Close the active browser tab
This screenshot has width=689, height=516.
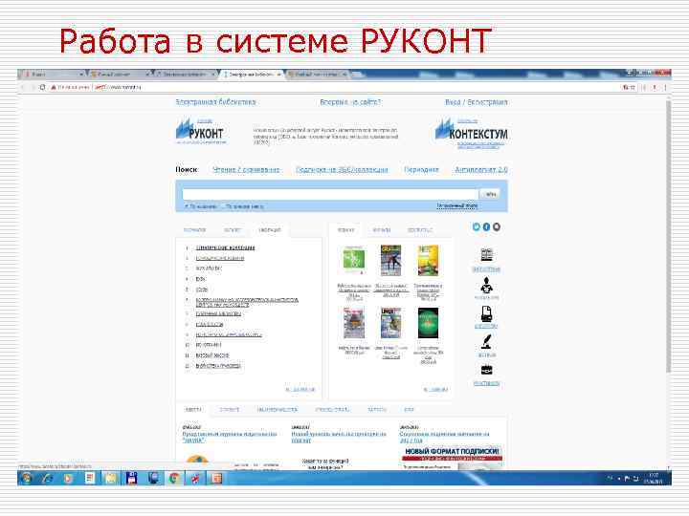pyautogui.click(x=278, y=75)
